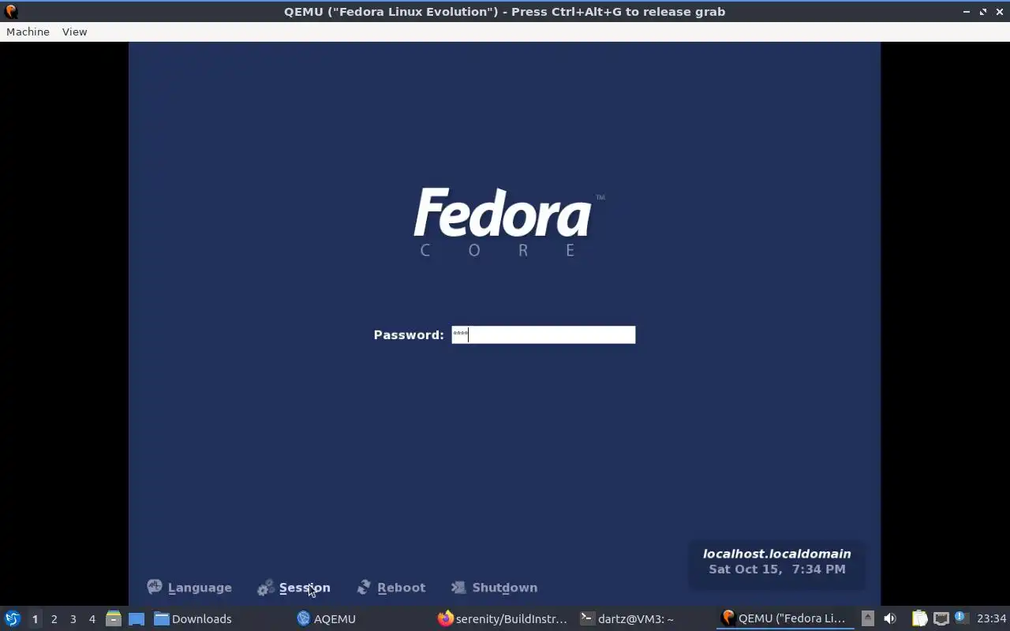
Task: Click the Language speech-bubble icon
Action: (x=155, y=587)
